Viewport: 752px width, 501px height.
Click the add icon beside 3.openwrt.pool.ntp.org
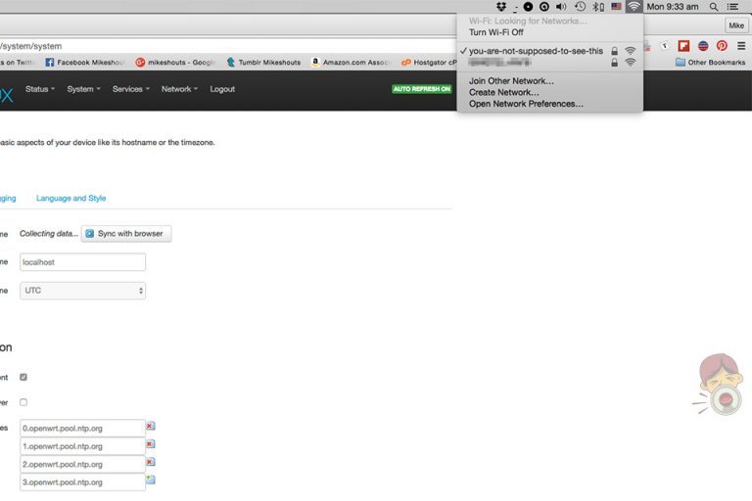point(150,479)
